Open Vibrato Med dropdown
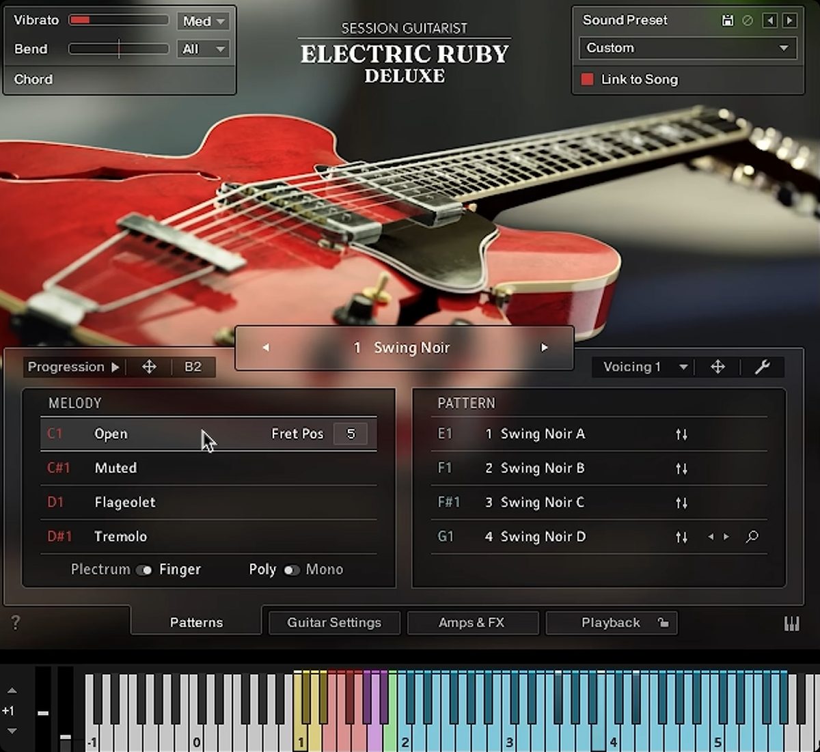Image resolution: width=820 pixels, height=752 pixels. [x=203, y=21]
